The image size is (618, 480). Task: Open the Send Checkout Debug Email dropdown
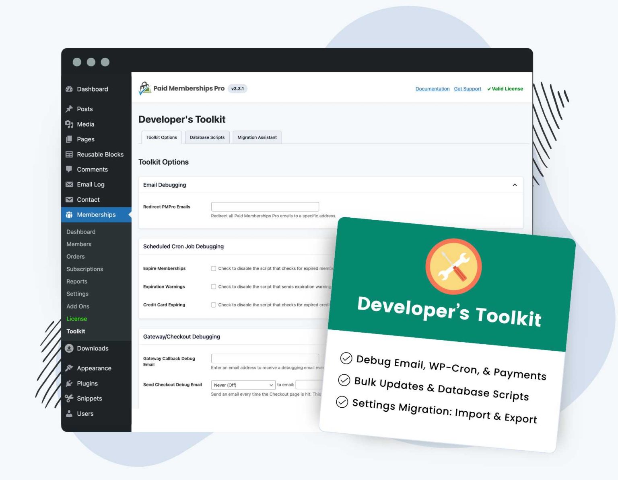tap(243, 385)
